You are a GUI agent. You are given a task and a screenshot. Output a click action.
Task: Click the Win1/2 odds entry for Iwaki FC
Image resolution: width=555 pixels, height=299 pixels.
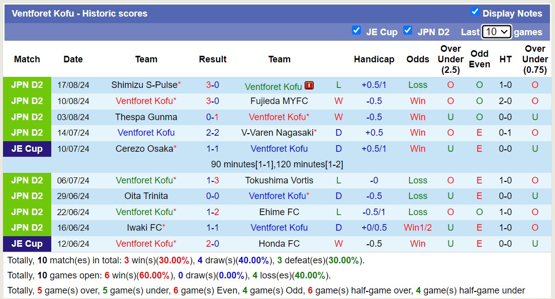pos(418,228)
